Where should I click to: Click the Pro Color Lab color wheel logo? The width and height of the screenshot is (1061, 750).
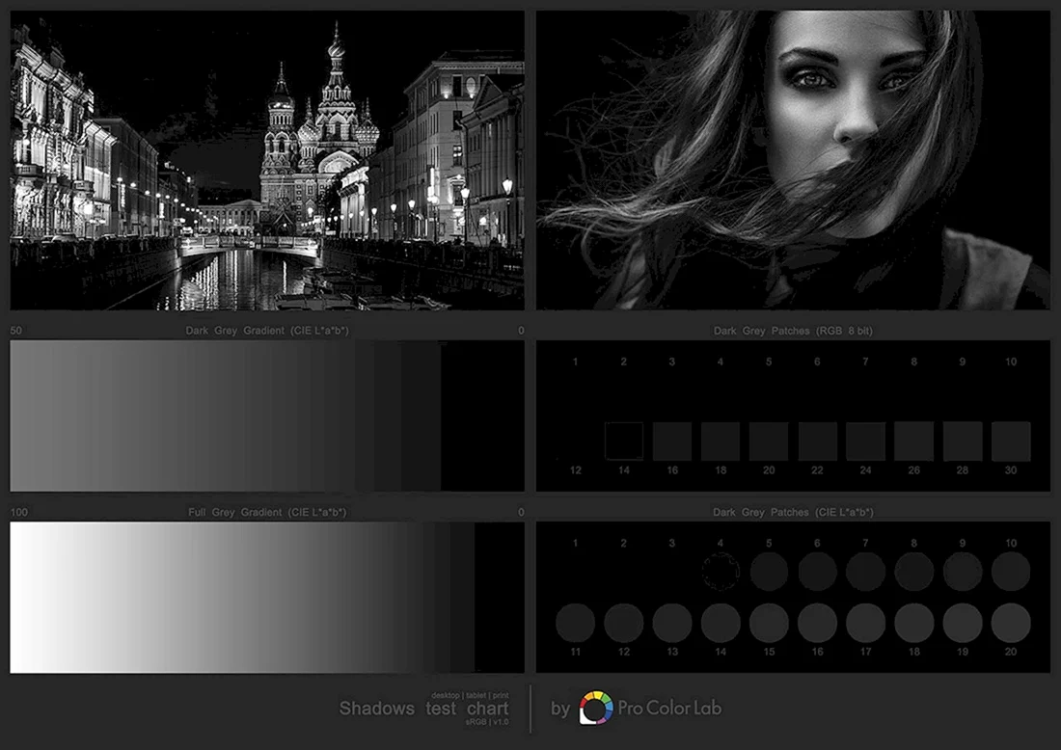coord(596,709)
